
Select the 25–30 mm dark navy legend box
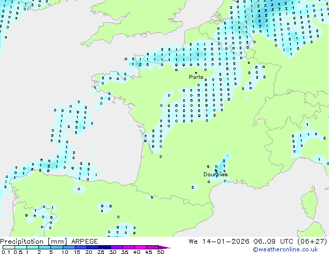[x=105, y=247]
